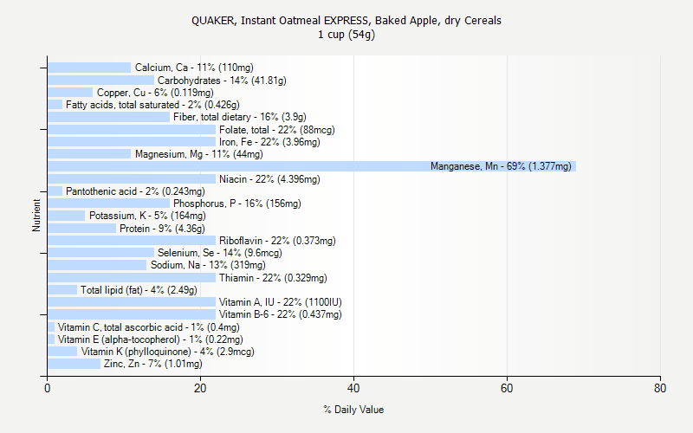693x433 pixels.
Task: Click 'Vitamin B-6 - 22% (0.437mg)' label
Action: pos(280,314)
